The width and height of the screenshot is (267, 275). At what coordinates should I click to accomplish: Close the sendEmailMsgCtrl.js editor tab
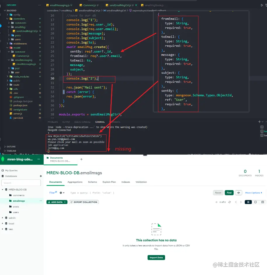[x=136, y=5]
